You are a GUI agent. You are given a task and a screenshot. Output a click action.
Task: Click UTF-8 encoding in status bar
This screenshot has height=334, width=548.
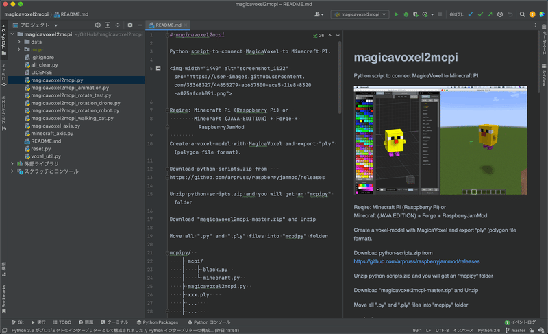pyautogui.click(x=442, y=330)
